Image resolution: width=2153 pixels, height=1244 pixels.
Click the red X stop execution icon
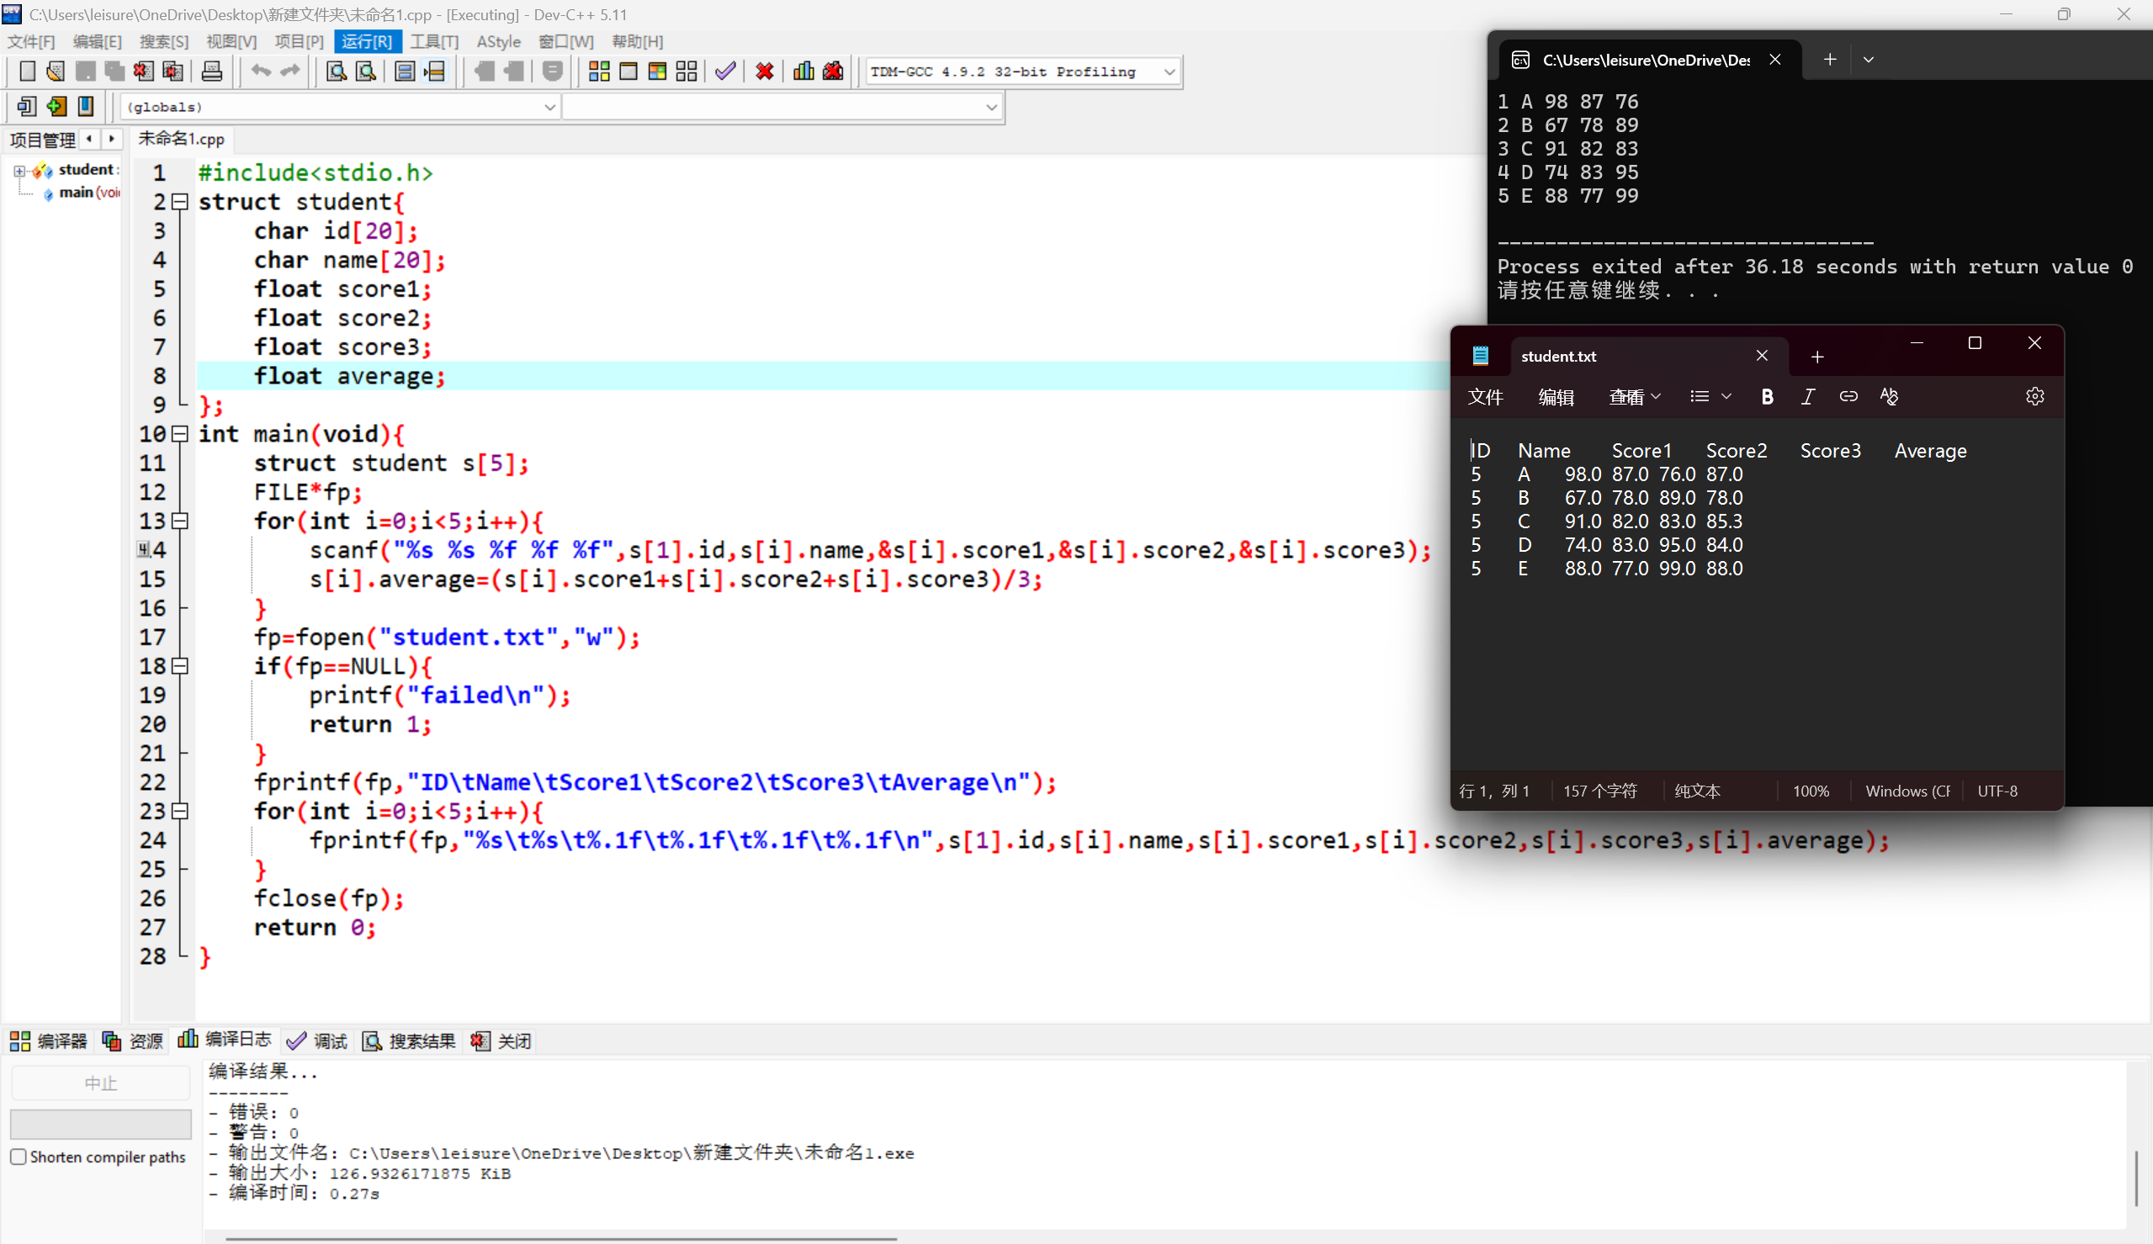pos(765,71)
